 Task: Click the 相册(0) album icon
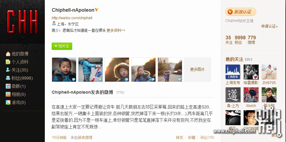click(x=8, y=94)
